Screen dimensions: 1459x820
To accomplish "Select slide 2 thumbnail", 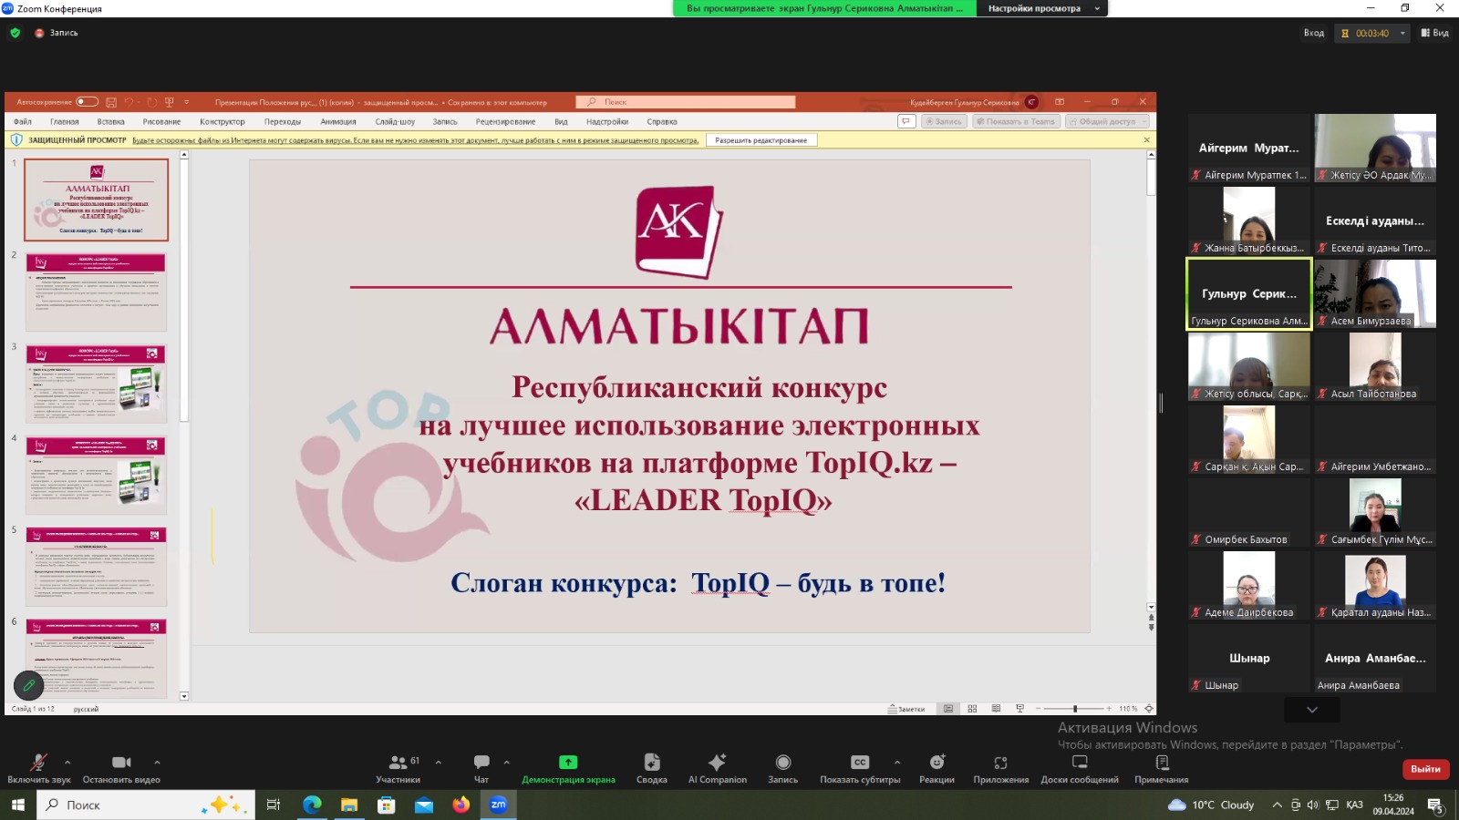I will pos(97,292).
